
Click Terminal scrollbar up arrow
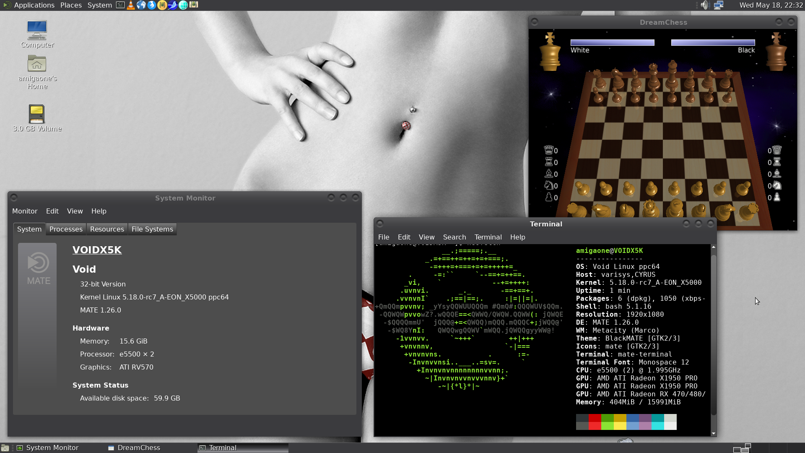click(713, 247)
